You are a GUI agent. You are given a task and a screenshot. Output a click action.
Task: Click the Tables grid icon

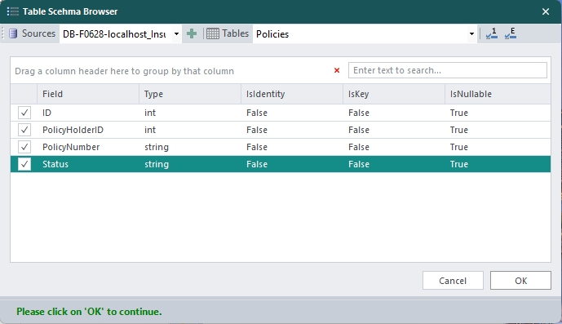pyautogui.click(x=213, y=33)
